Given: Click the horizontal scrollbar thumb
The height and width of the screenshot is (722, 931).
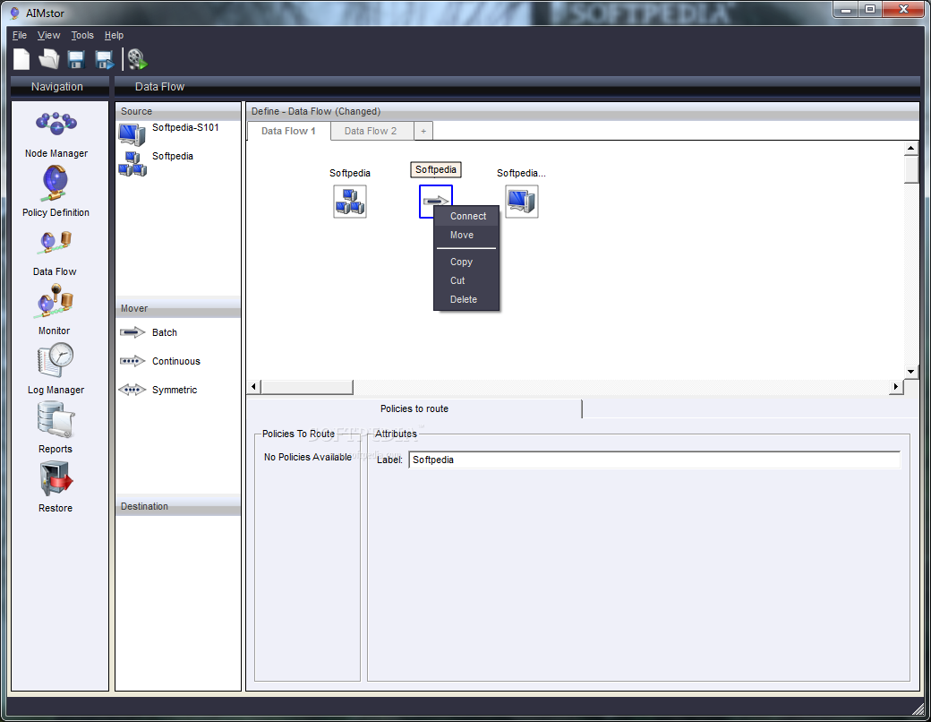Looking at the screenshot, I should coord(307,387).
